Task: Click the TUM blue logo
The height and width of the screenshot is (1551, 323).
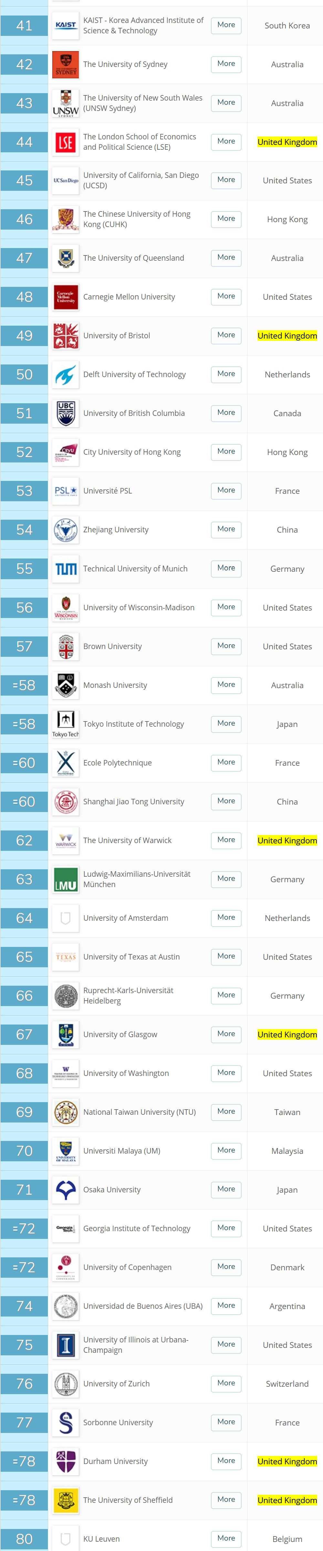Action: click(x=66, y=569)
